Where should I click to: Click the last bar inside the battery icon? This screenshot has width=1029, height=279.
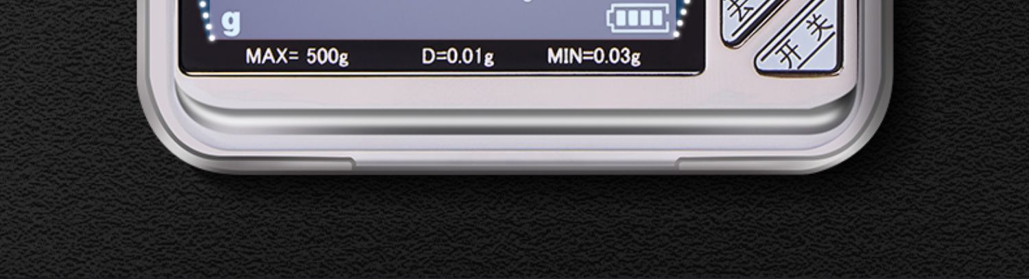(x=657, y=19)
